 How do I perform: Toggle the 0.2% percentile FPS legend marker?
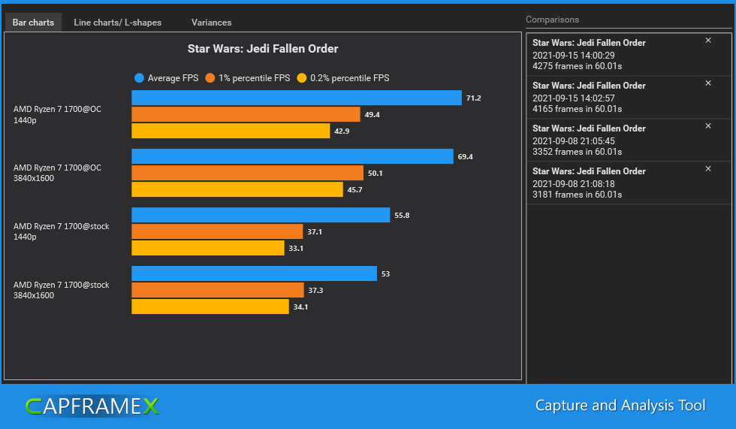[x=301, y=78]
